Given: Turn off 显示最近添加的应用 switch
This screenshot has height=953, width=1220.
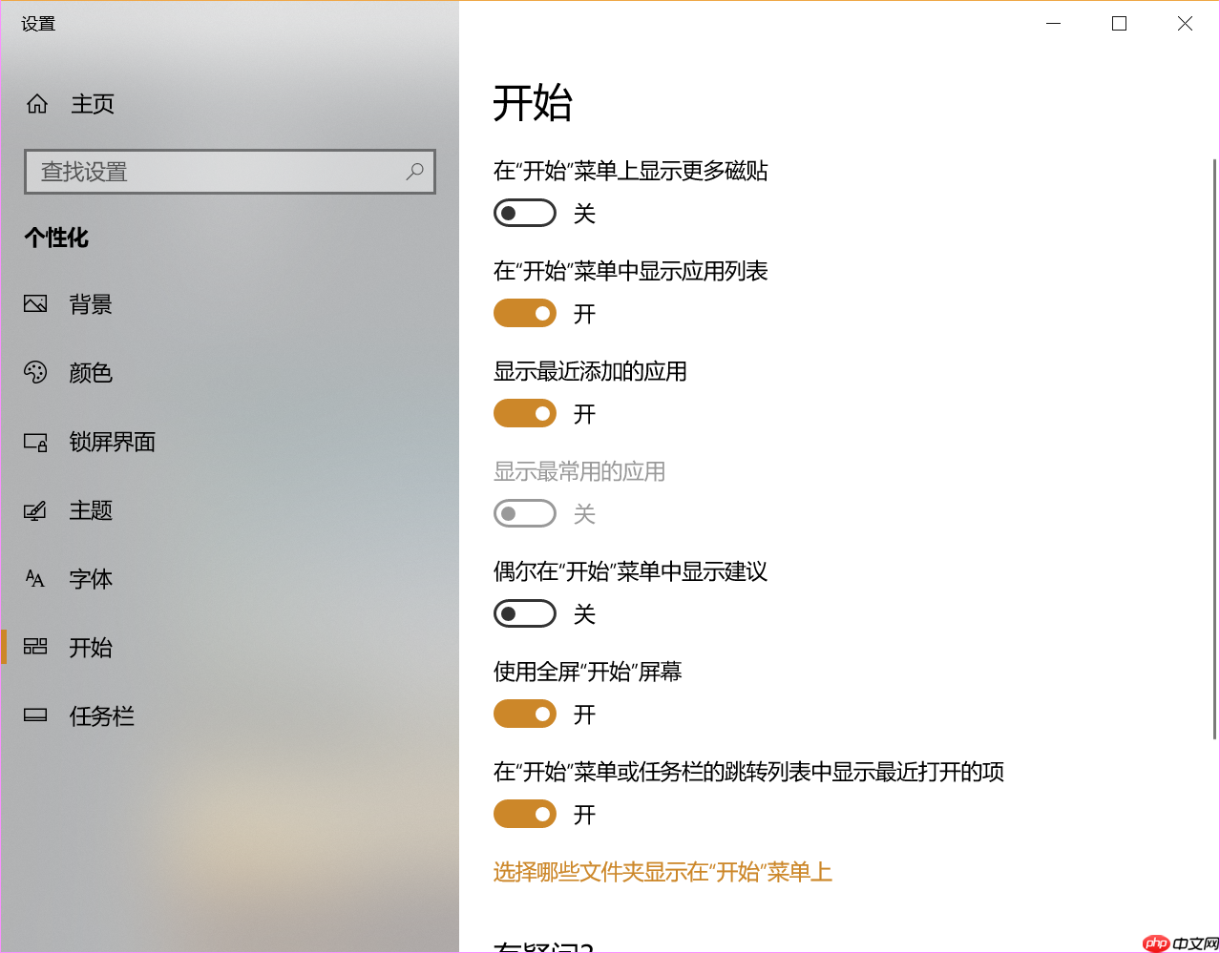Looking at the screenshot, I should click(x=525, y=413).
